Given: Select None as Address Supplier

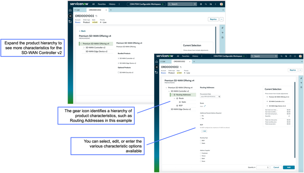Looking at the screenshot, I should click(x=201, y=161).
